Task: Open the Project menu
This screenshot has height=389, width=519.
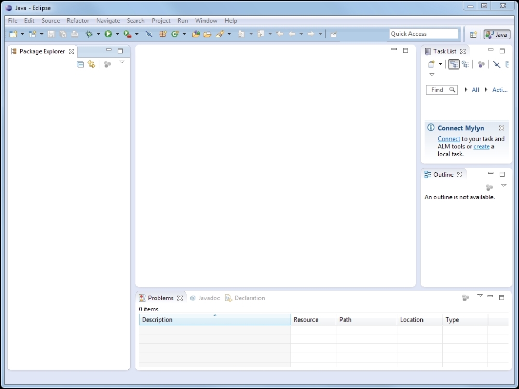Action: pyautogui.click(x=161, y=21)
